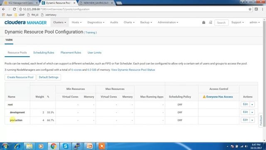The width and height of the screenshot is (266, 150).
Task: Click the Default Settings button
Action: pos(49,77)
